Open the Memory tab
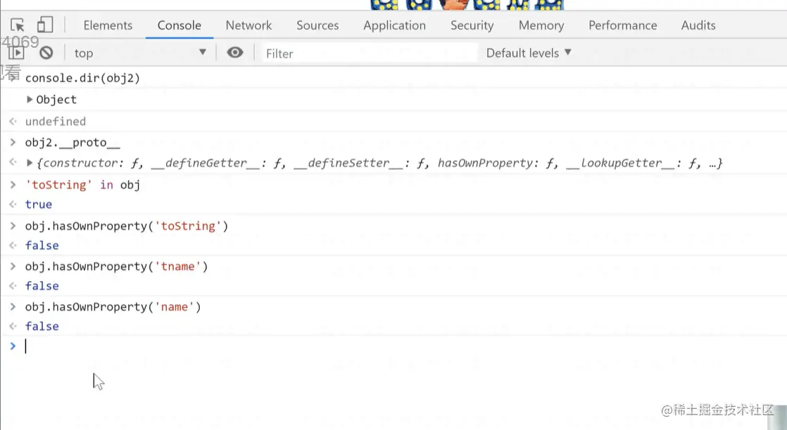The width and height of the screenshot is (787, 430). (541, 25)
